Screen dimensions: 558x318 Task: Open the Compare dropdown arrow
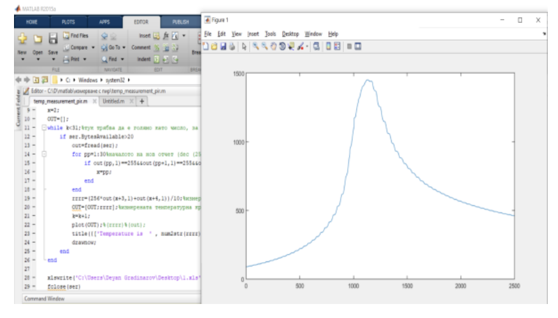point(94,47)
